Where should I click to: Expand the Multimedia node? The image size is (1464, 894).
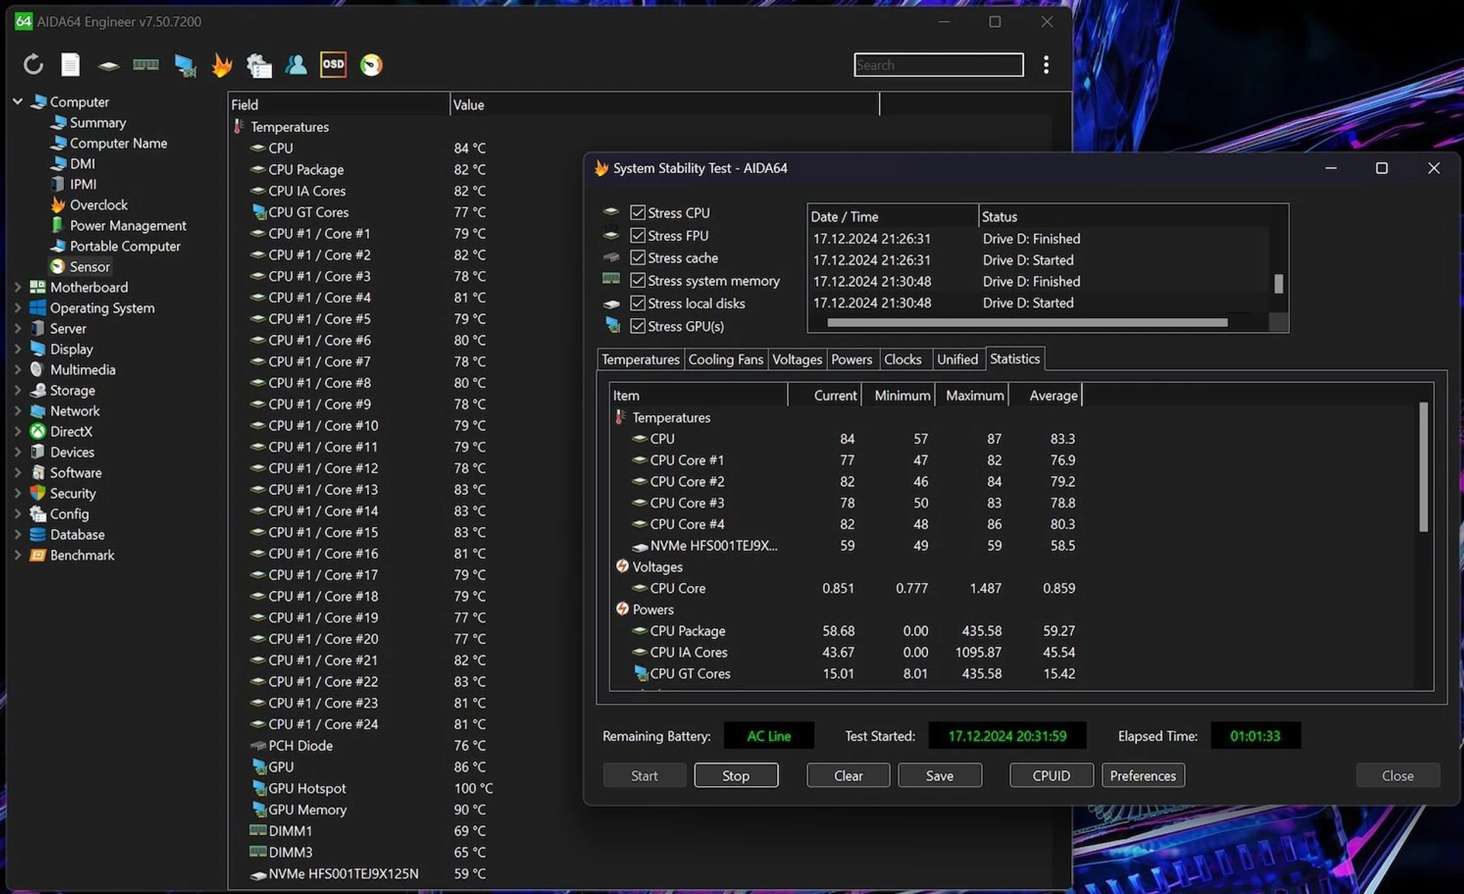(17, 370)
